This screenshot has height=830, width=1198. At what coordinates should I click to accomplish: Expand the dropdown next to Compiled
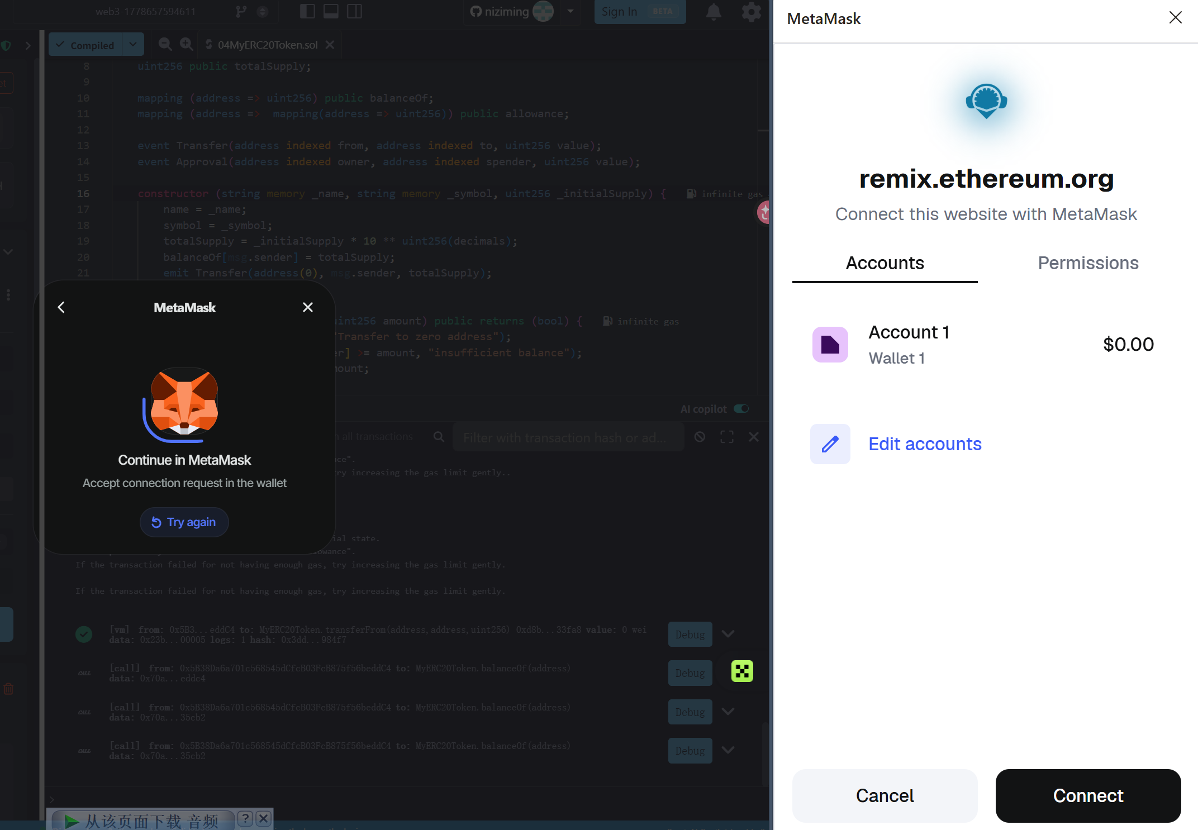(133, 45)
